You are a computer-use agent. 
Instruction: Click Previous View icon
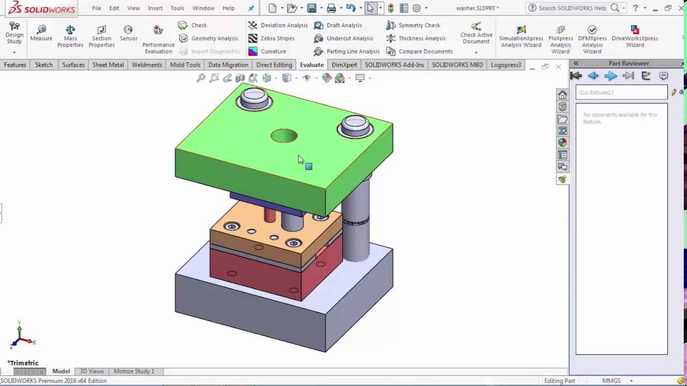click(227, 78)
